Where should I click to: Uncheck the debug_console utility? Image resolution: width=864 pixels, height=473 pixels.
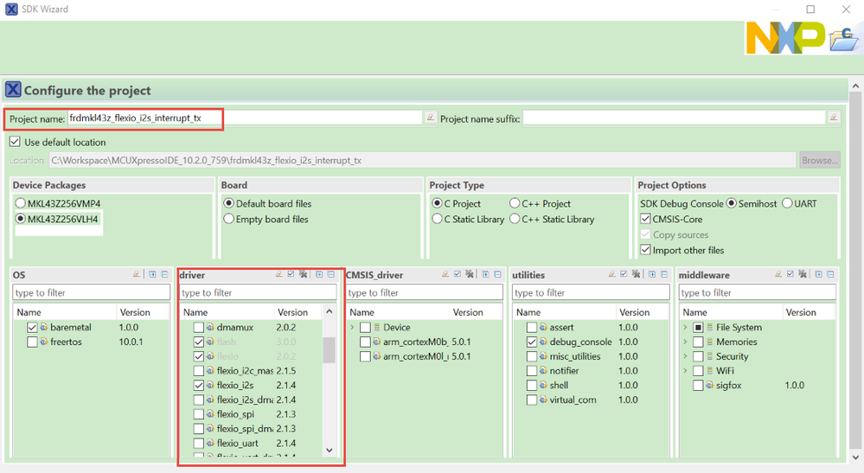point(531,342)
